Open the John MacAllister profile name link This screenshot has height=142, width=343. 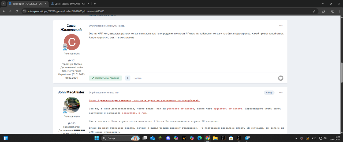pos(71,92)
